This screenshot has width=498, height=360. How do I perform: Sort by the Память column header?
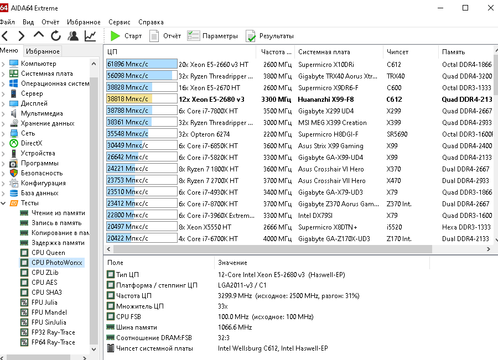click(x=466, y=52)
